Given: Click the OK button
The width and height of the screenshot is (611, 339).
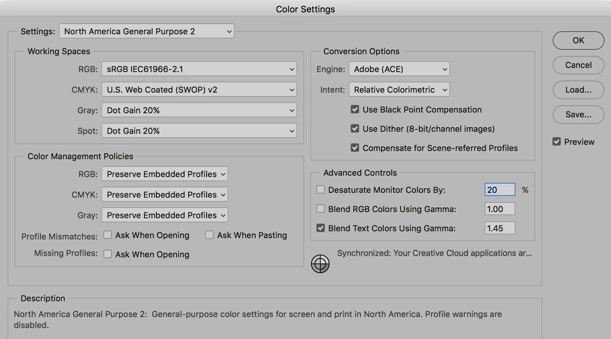Looking at the screenshot, I should pyautogui.click(x=578, y=40).
